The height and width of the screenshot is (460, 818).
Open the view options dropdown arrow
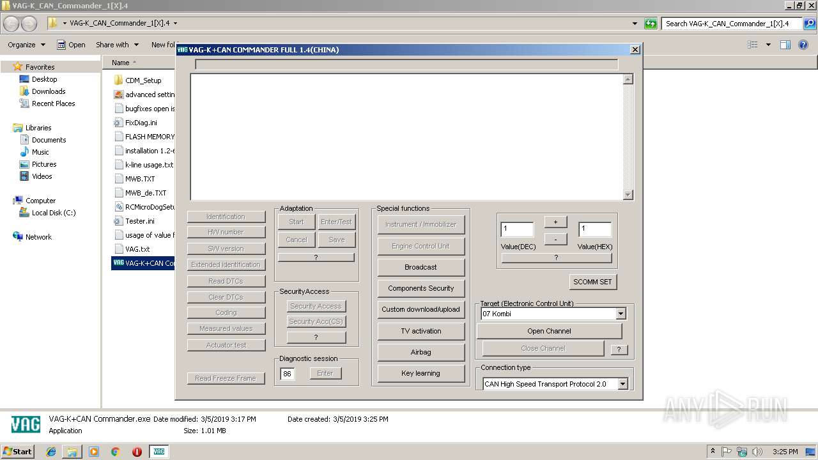768,45
